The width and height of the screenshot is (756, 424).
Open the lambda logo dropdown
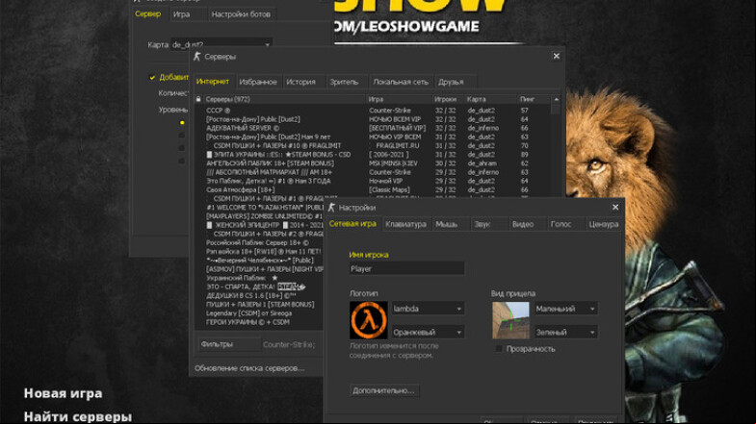point(428,309)
